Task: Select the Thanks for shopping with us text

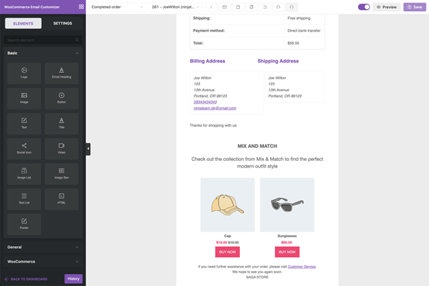Action: click(x=213, y=125)
